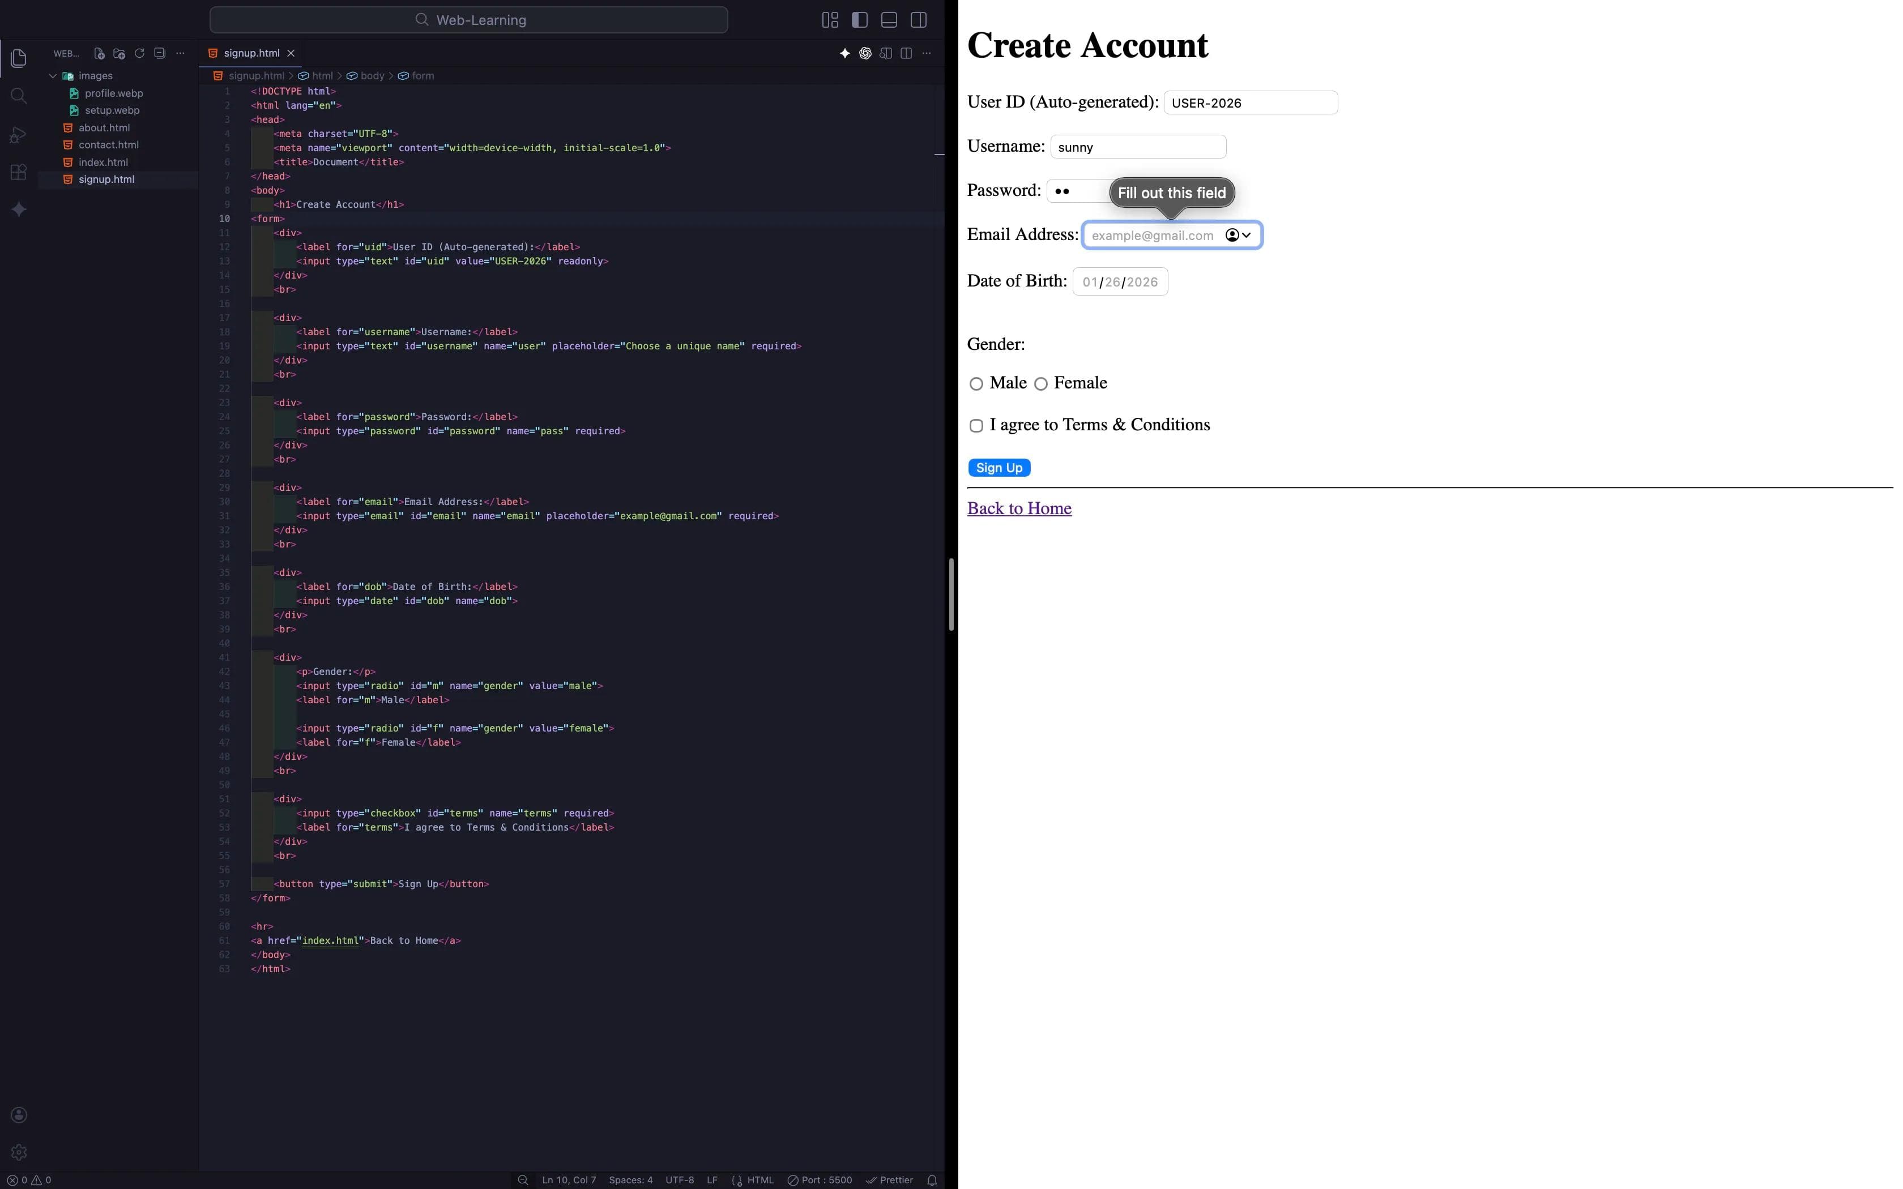Open Run and Debug view

pos(19,135)
